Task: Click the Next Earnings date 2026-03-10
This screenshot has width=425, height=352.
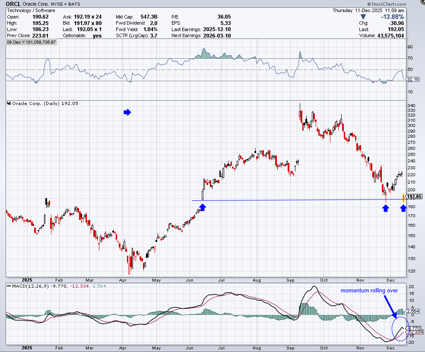Action: click(x=217, y=35)
